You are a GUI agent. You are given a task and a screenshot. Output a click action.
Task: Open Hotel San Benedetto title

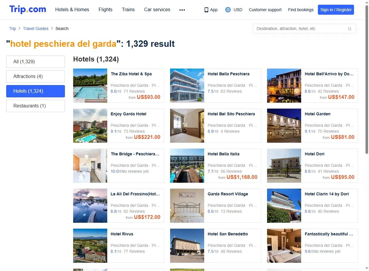coord(228,234)
